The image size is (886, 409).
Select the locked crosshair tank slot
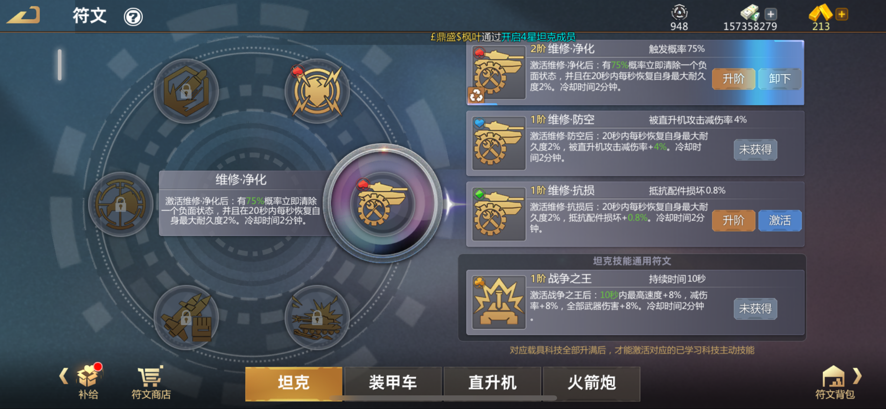pyautogui.click(x=121, y=204)
